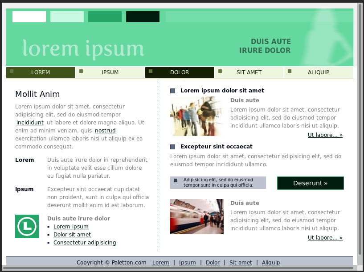Viewport: 364px width, 272px height.
Task: Open the 'nostrud' text link
Action: pos(105,131)
